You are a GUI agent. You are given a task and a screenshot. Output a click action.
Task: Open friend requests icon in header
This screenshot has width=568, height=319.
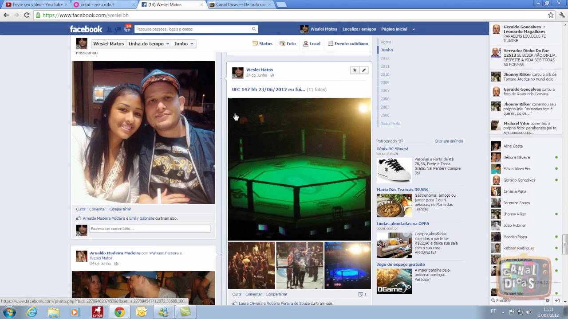pos(110,29)
